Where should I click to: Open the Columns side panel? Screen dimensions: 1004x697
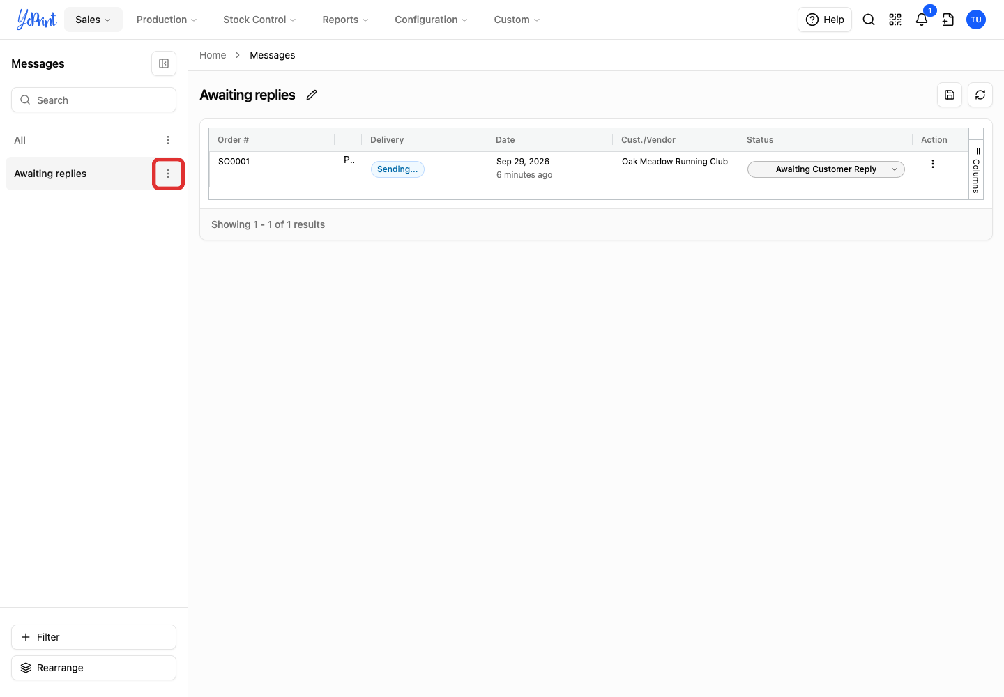coord(976,170)
